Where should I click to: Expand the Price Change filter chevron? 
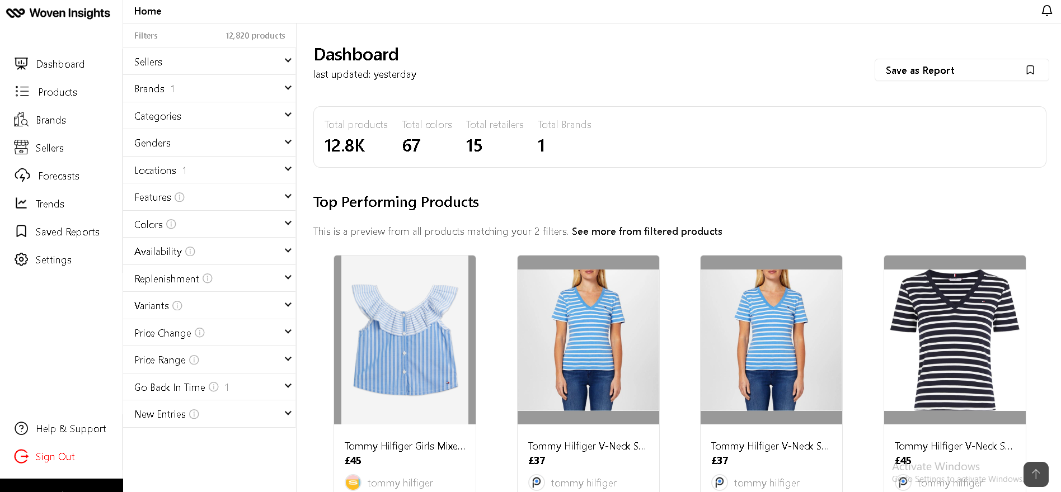point(288,332)
